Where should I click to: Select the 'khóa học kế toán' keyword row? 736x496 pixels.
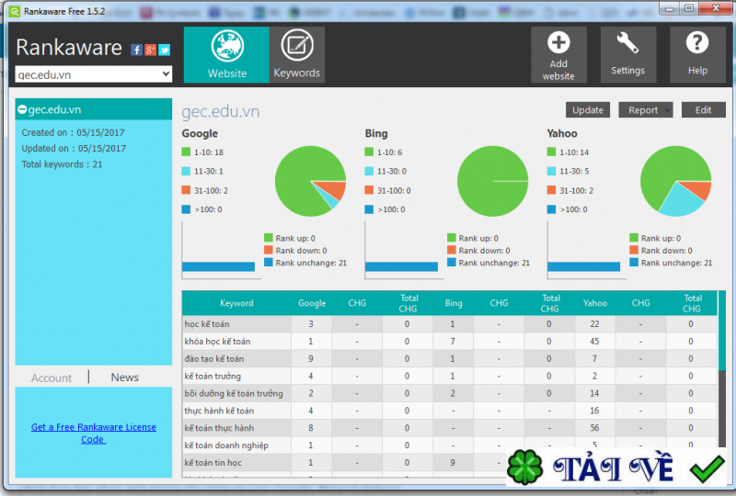click(450, 342)
